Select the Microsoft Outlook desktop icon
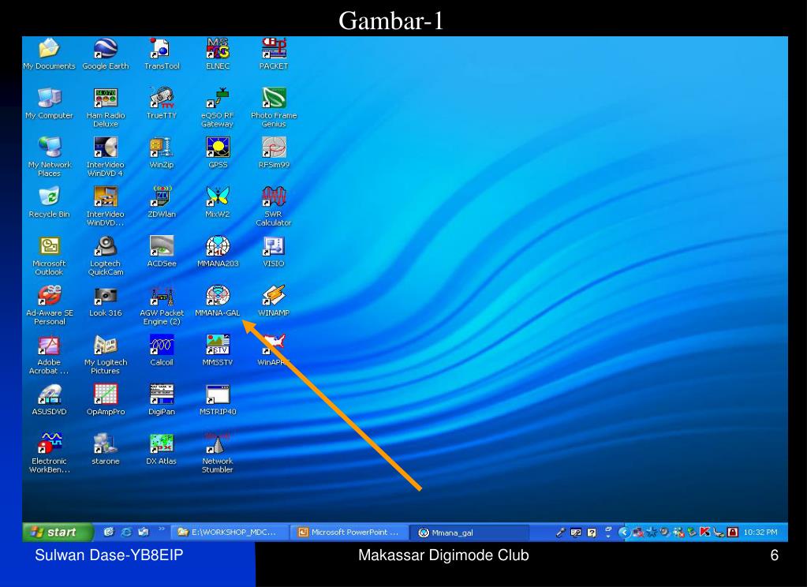This screenshot has height=587, width=807. pos(49,256)
